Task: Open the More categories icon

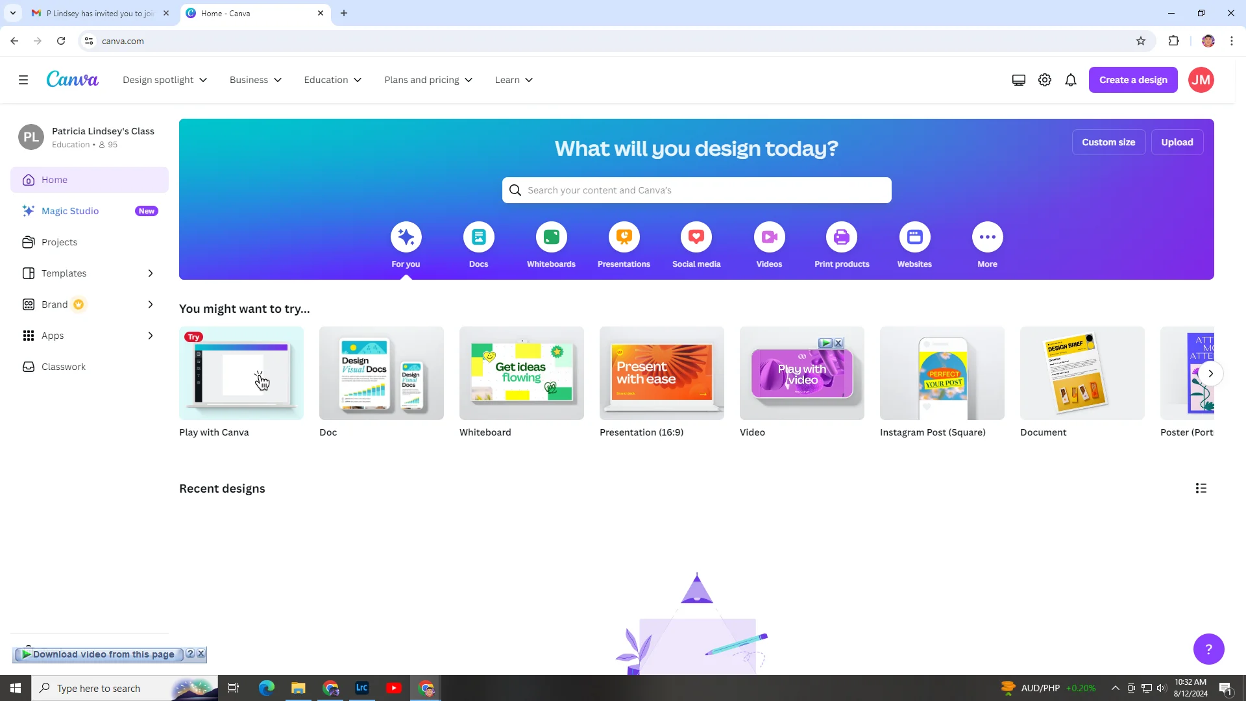Action: (988, 237)
